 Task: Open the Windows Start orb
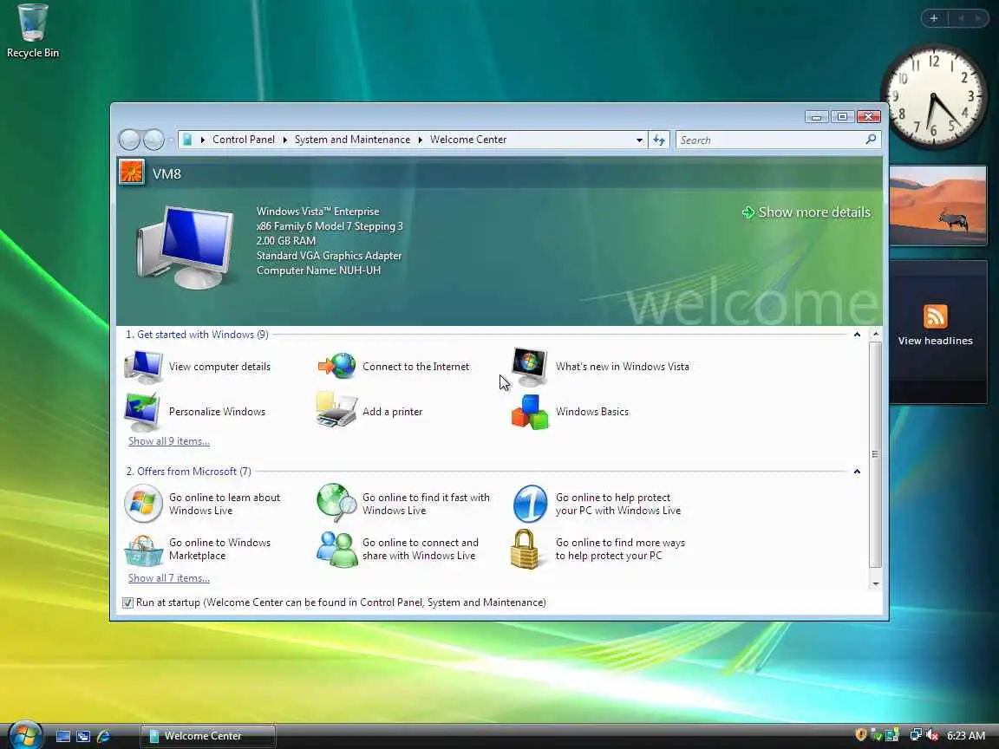(25, 734)
